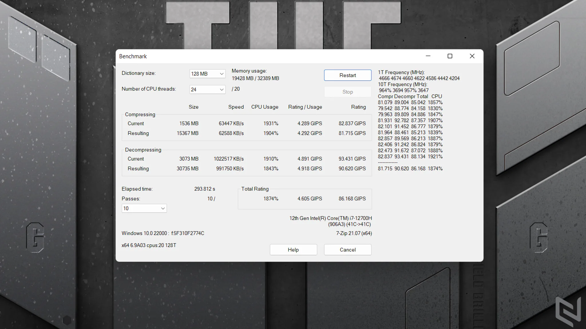Select the Total Rating value 86.168 GIPS
This screenshot has height=329, width=586.
[x=352, y=198]
